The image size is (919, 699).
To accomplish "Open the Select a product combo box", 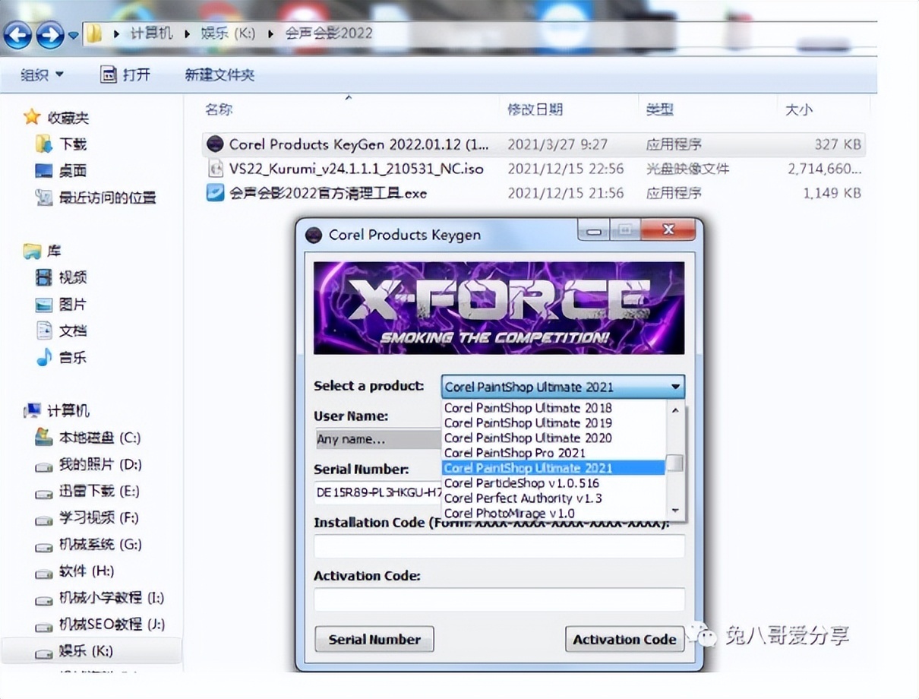I will pos(563,387).
